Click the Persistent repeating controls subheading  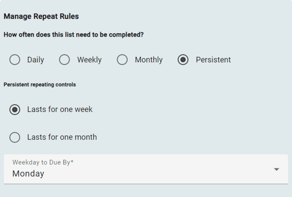pos(39,85)
